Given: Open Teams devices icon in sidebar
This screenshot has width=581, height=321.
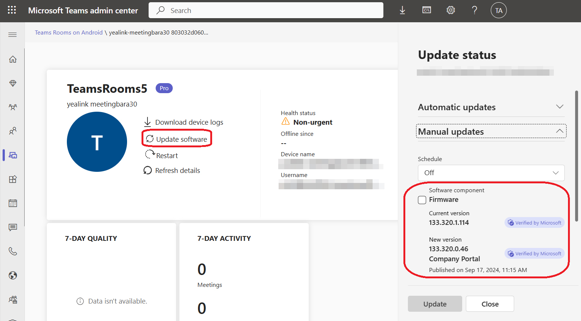Looking at the screenshot, I should tap(13, 155).
